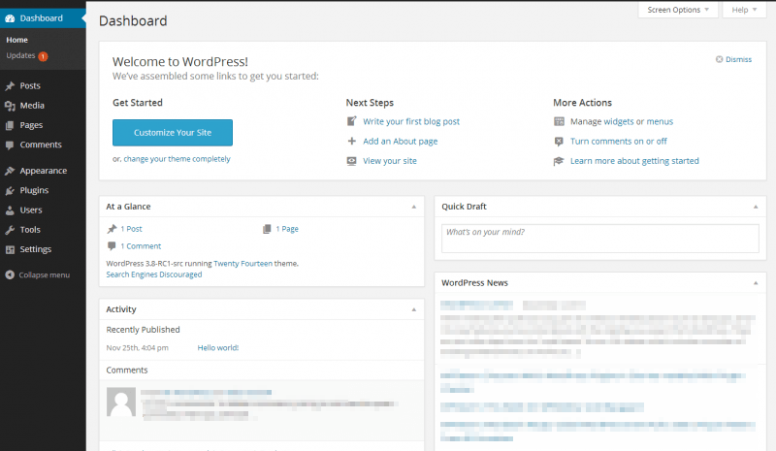The height and width of the screenshot is (451, 776).
Task: Collapse the WordPress News widget
Action: pos(756,283)
